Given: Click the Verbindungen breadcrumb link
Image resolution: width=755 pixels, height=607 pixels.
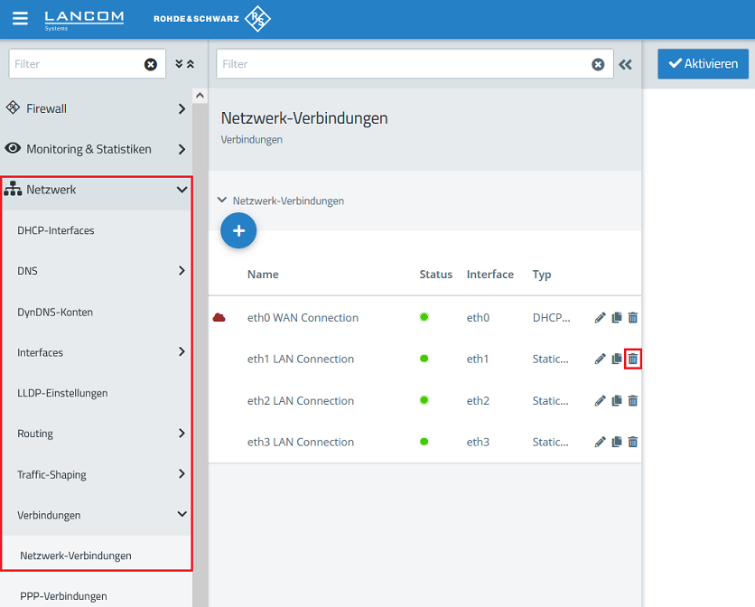Looking at the screenshot, I should point(252,140).
